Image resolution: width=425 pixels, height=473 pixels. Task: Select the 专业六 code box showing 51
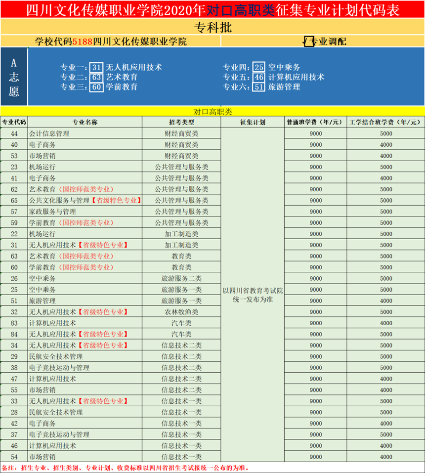tap(259, 87)
